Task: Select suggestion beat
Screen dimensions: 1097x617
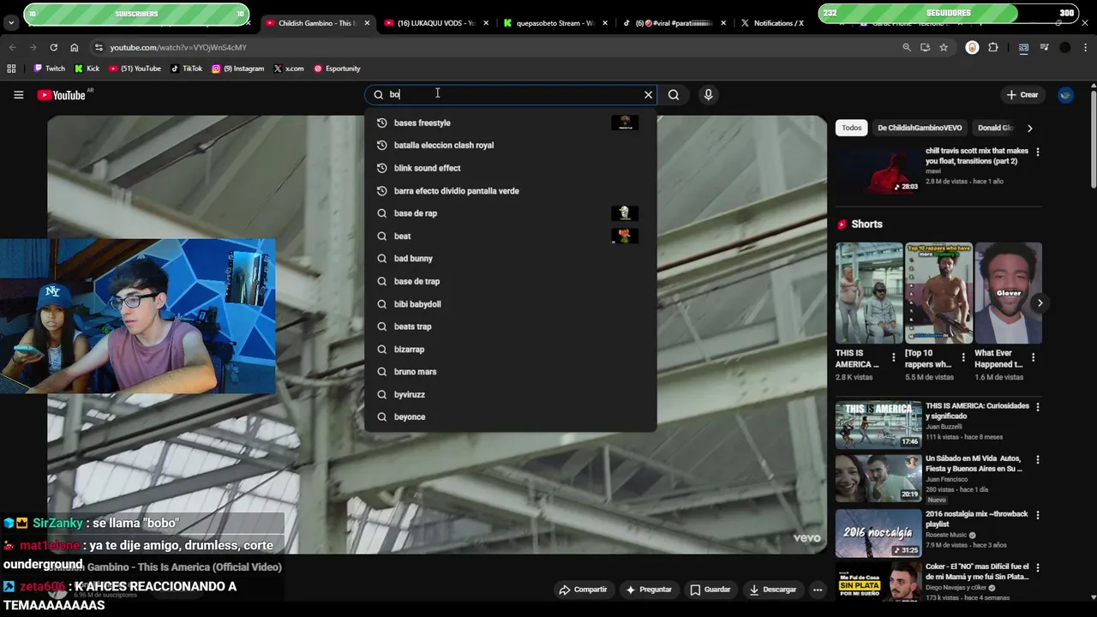Action: click(x=510, y=236)
